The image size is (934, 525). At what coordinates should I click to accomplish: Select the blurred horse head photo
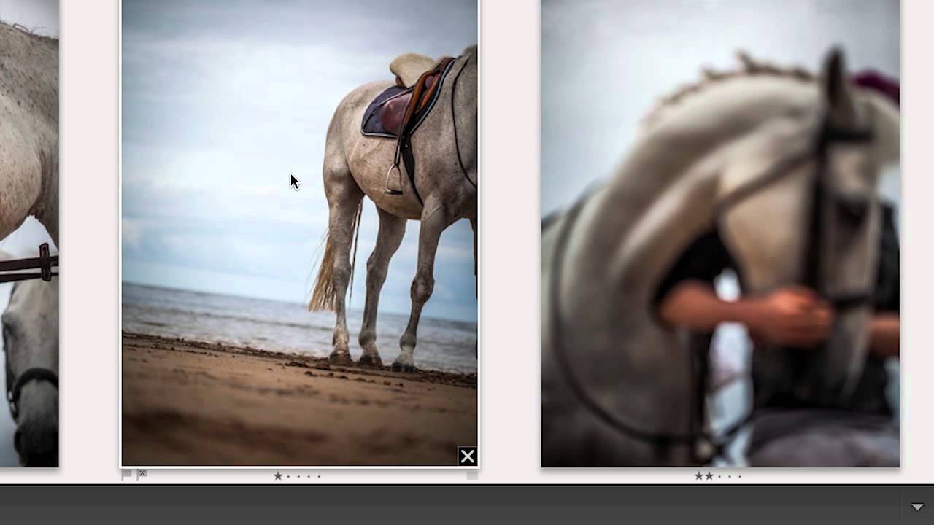pyautogui.click(x=720, y=233)
